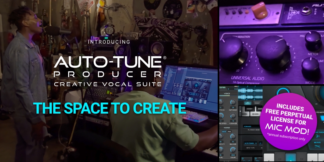Click the throat modeling icon above MUTATE
Image resolution: width=324 pixels, height=162 pixels.
tap(317, 136)
